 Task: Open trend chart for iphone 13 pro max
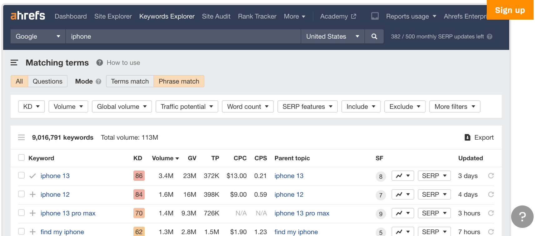pyautogui.click(x=403, y=213)
